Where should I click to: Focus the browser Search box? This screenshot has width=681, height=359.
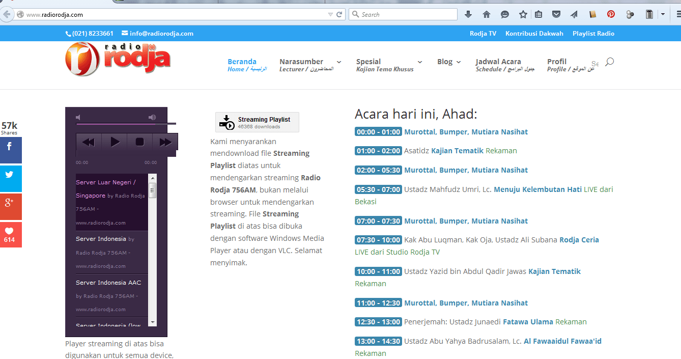pyautogui.click(x=402, y=15)
